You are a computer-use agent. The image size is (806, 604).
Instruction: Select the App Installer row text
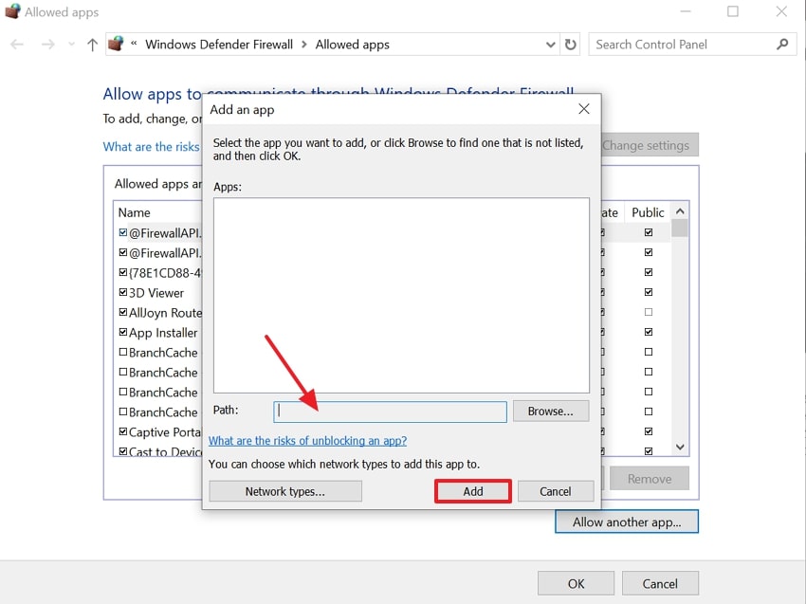click(x=163, y=333)
